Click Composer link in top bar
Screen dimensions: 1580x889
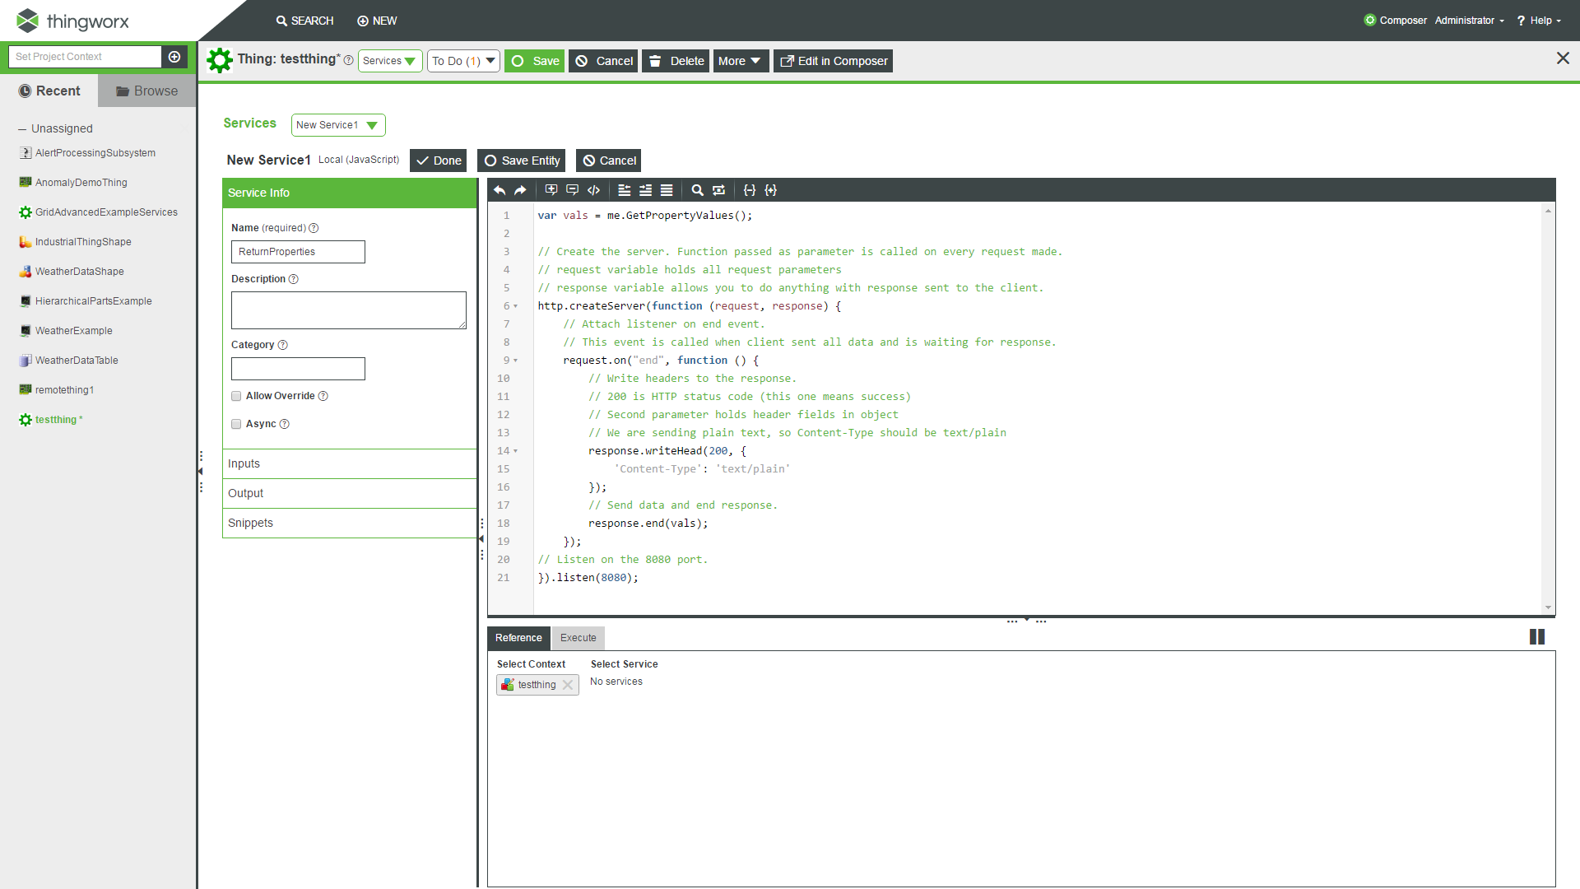pyautogui.click(x=1395, y=21)
